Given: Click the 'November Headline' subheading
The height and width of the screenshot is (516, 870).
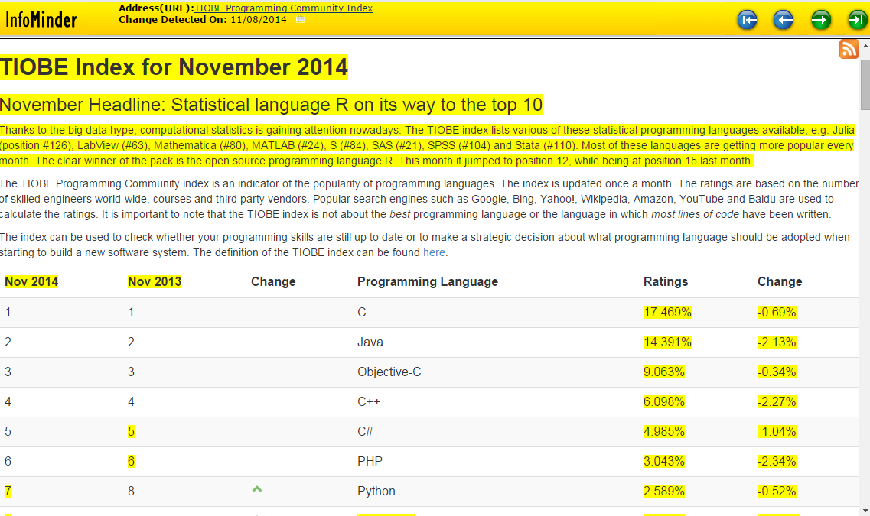Looking at the screenshot, I should click(272, 105).
